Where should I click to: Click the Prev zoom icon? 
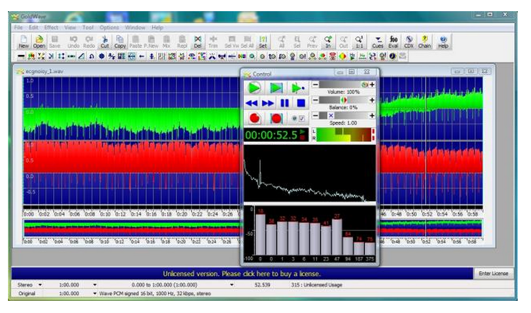click(x=312, y=42)
